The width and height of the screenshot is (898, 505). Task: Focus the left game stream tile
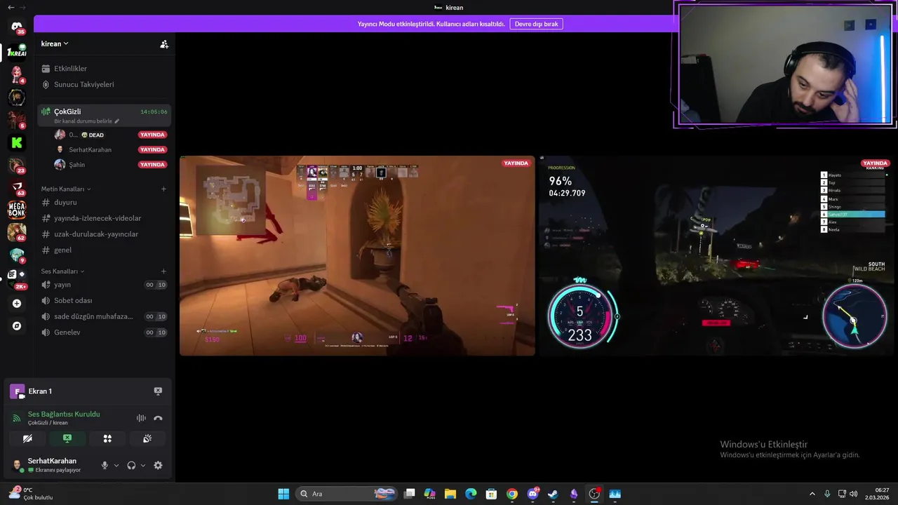[357, 255]
